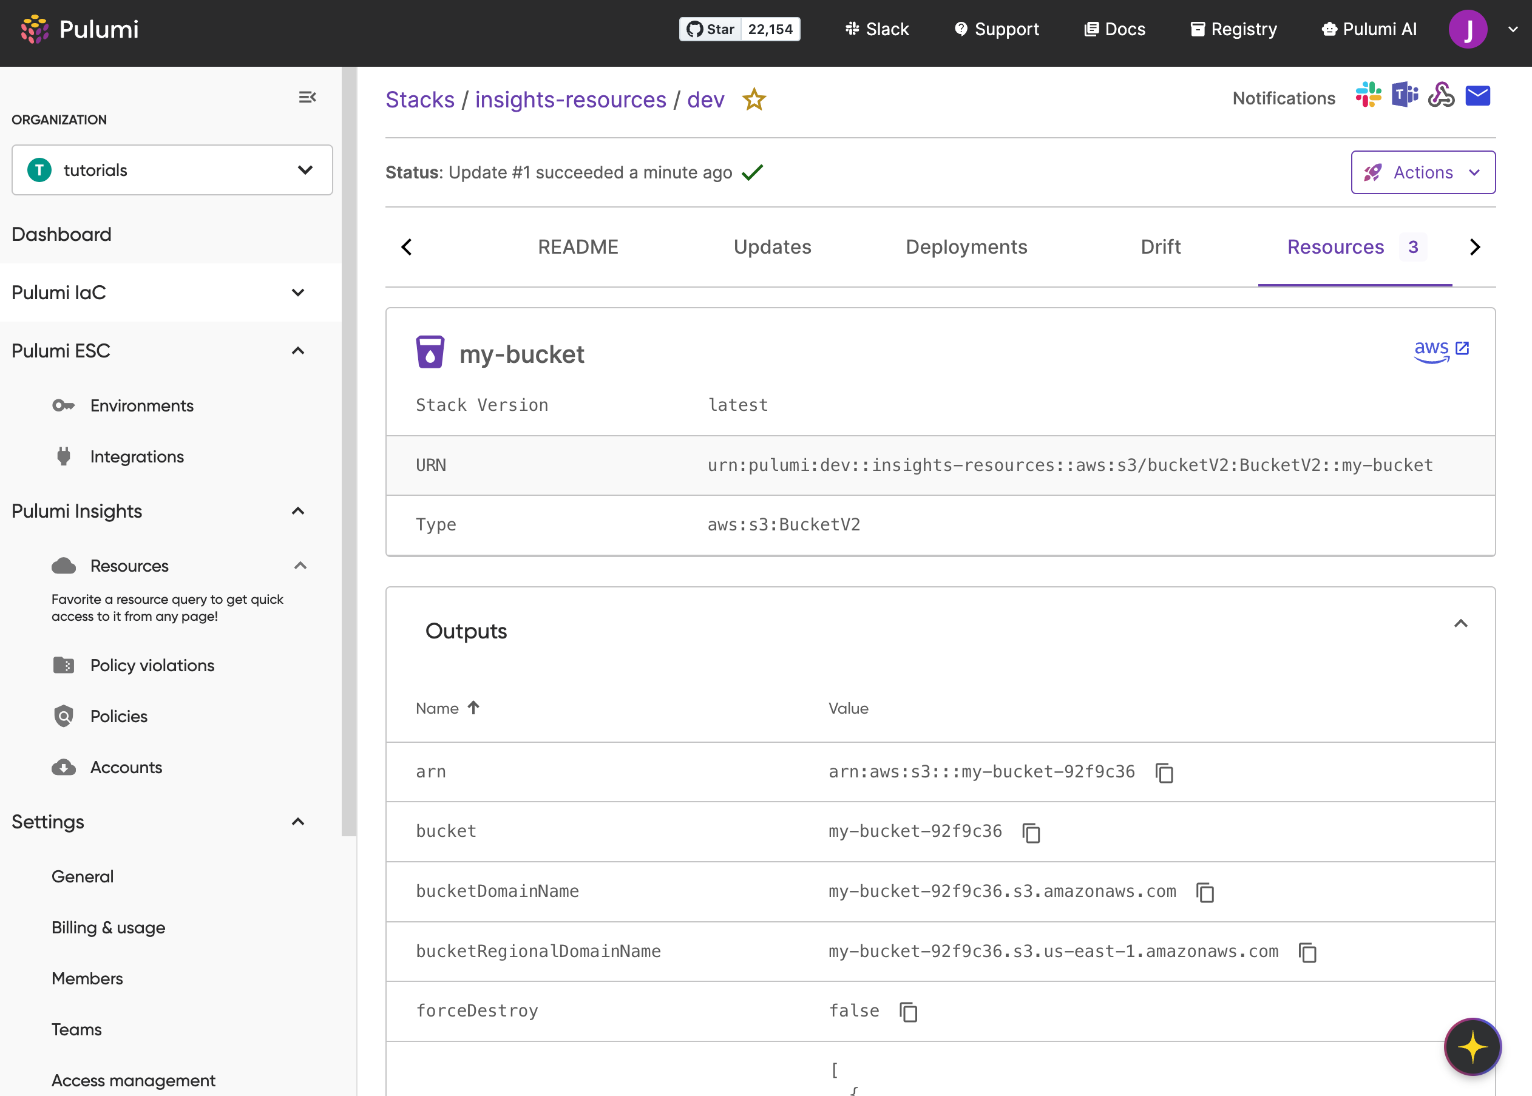The height and width of the screenshot is (1096, 1532).
Task: Show later tabs with right arrow
Action: 1474,247
